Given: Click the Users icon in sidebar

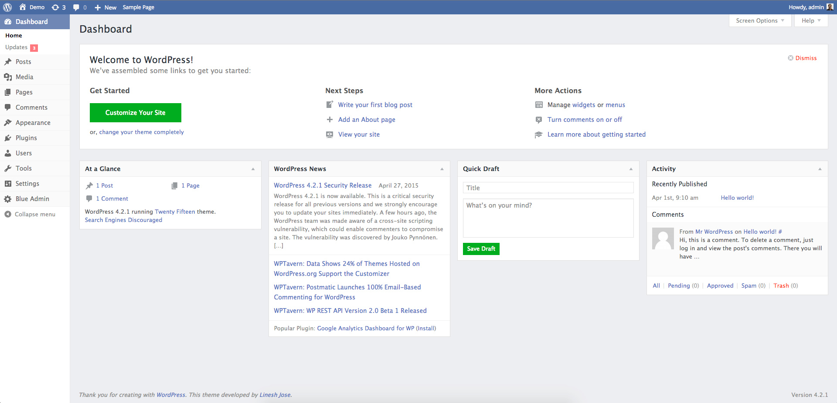Looking at the screenshot, I should coord(8,153).
